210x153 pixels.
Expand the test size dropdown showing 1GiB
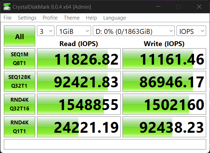click(x=74, y=31)
